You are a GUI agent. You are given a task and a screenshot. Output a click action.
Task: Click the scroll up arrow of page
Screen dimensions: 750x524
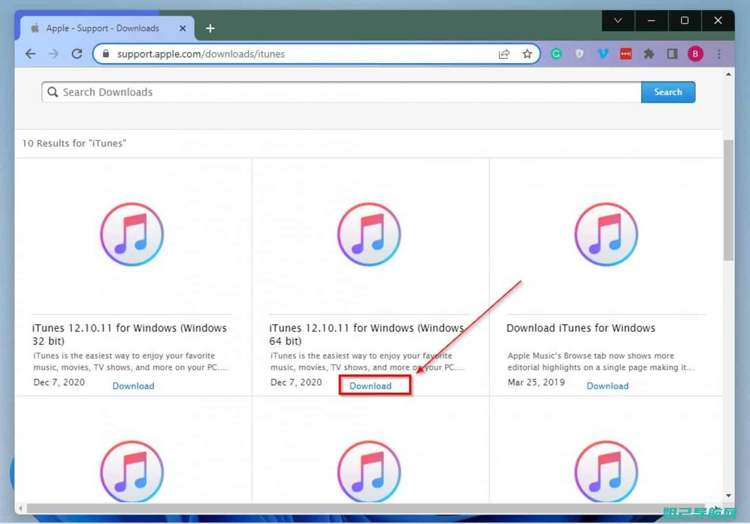(728, 74)
